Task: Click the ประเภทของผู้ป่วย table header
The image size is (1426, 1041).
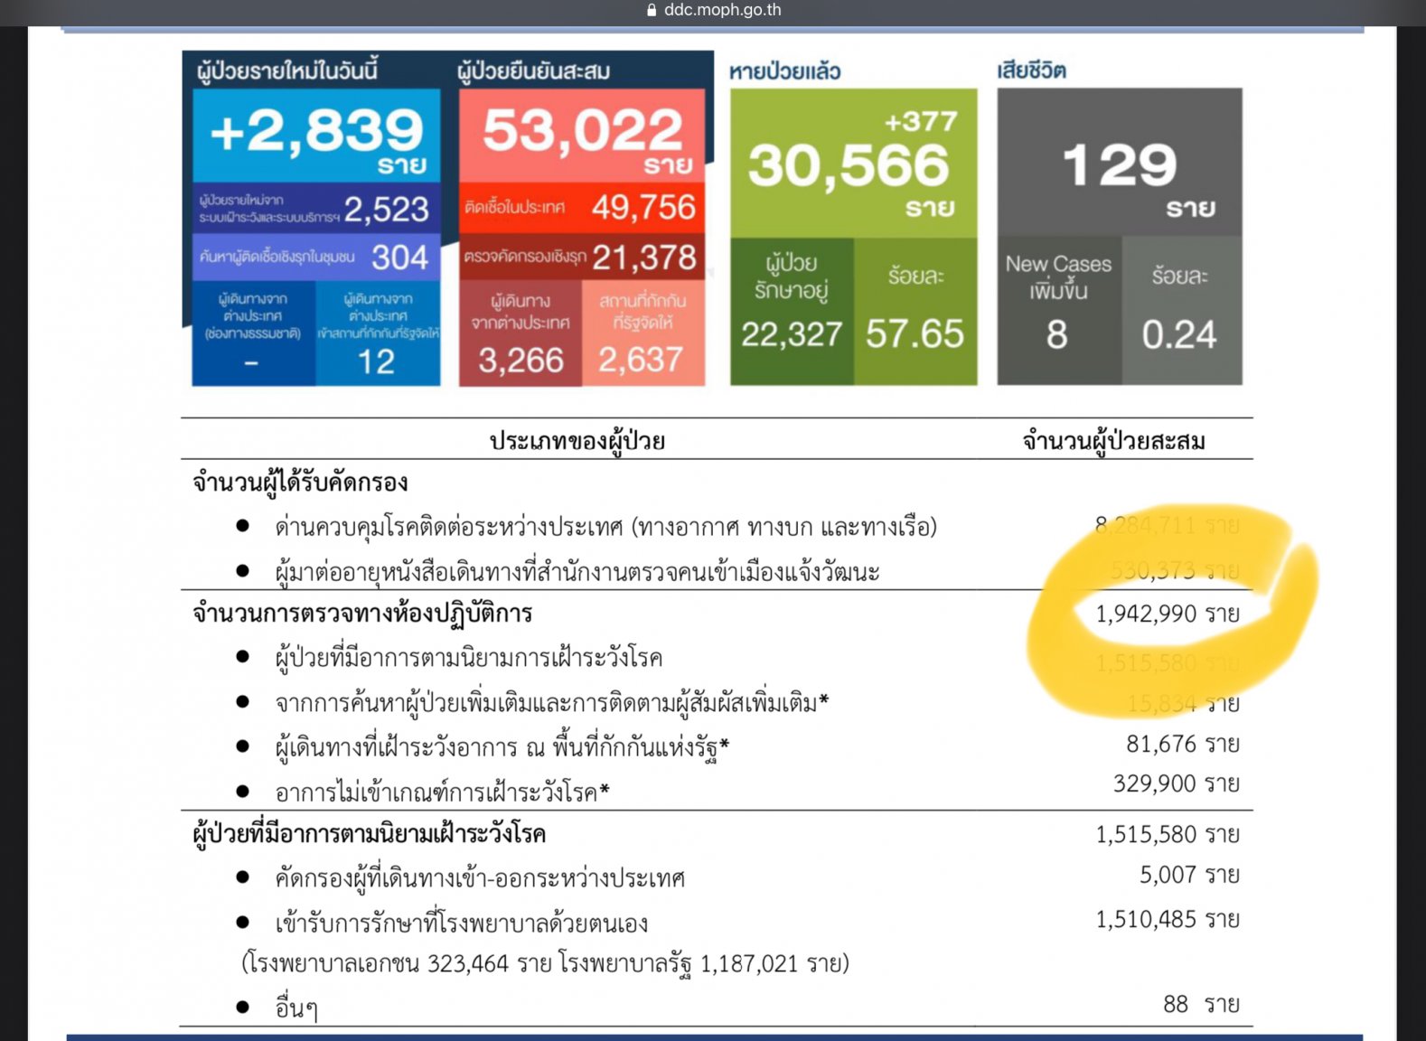Action: 577,441
